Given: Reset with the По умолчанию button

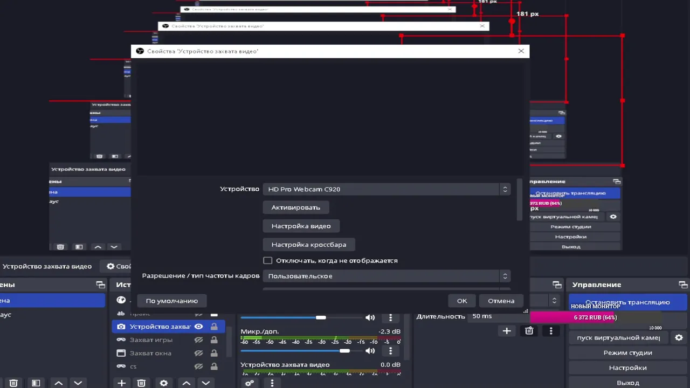Looking at the screenshot, I should pyautogui.click(x=172, y=301).
